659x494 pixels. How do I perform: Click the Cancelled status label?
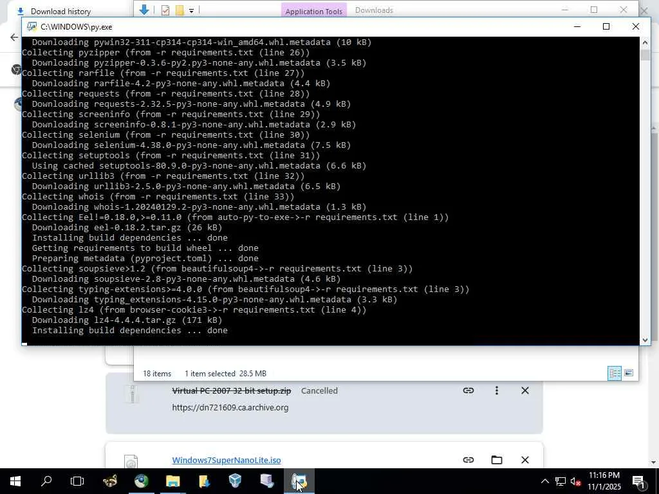click(319, 390)
